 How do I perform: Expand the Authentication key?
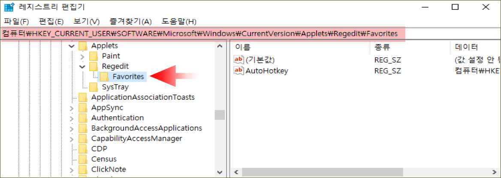click(x=72, y=119)
